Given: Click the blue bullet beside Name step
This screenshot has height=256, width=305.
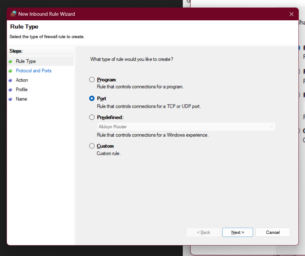Looking at the screenshot, I should [x=10, y=99].
